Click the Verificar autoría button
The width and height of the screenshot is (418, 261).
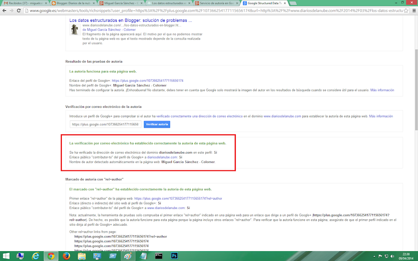157,124
